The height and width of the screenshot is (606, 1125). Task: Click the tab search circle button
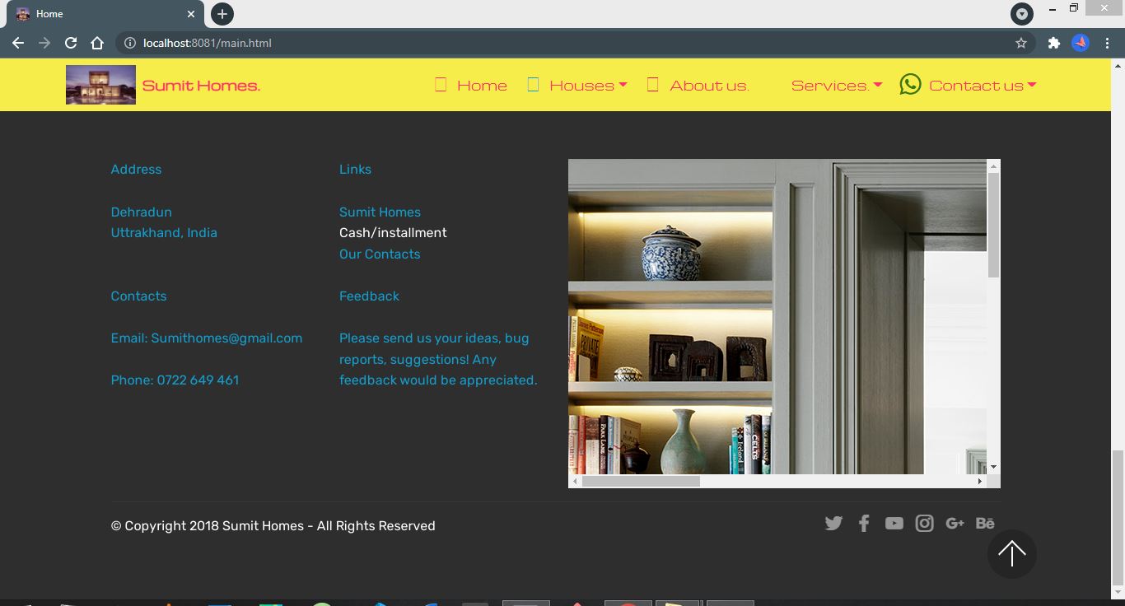[x=1021, y=14]
